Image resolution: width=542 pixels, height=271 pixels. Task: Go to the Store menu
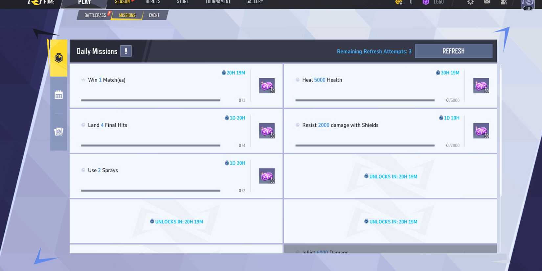(183, 2)
